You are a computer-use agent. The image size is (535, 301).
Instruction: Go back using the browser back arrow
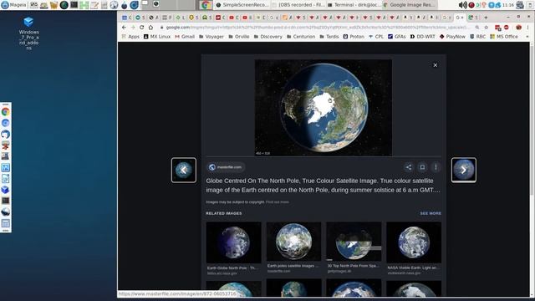click(124, 28)
